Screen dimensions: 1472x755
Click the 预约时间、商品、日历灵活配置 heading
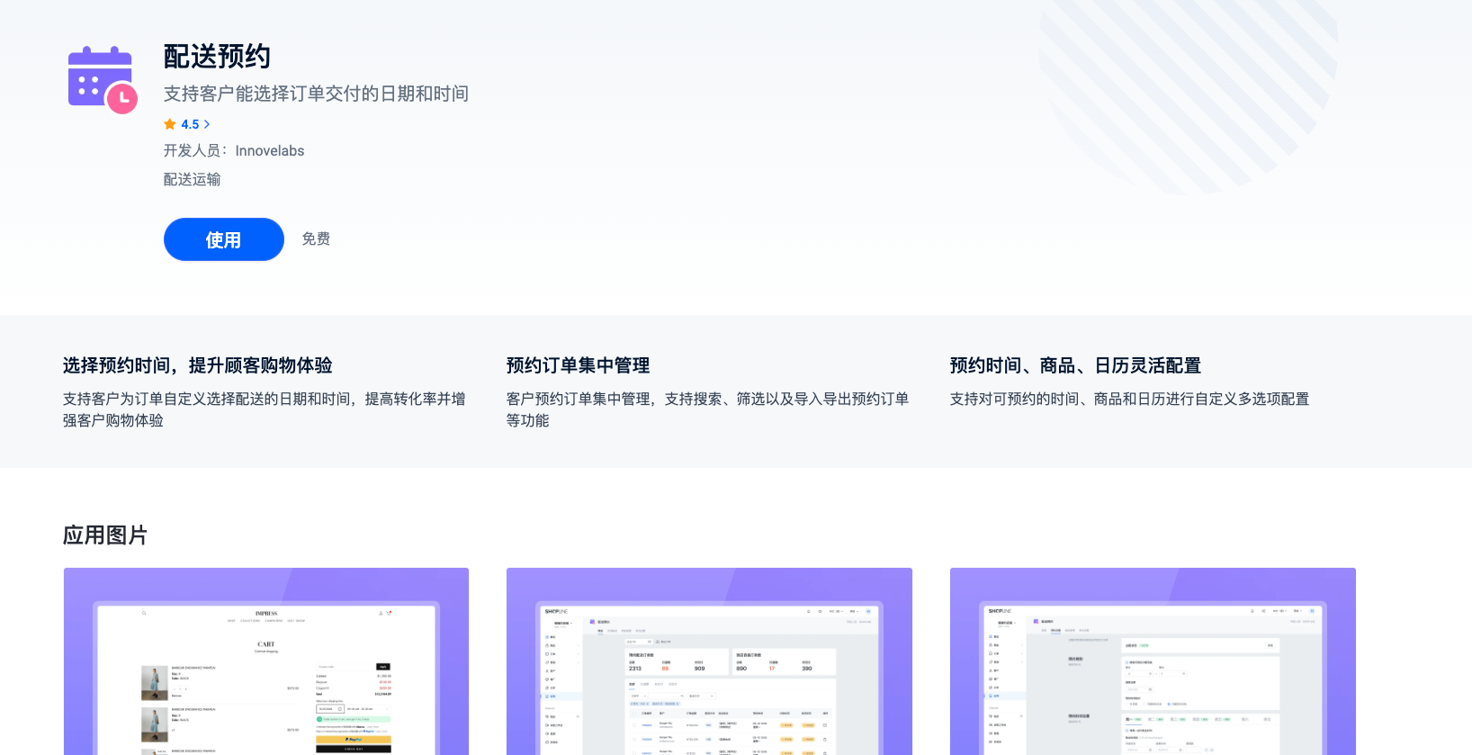pyautogui.click(x=1076, y=365)
